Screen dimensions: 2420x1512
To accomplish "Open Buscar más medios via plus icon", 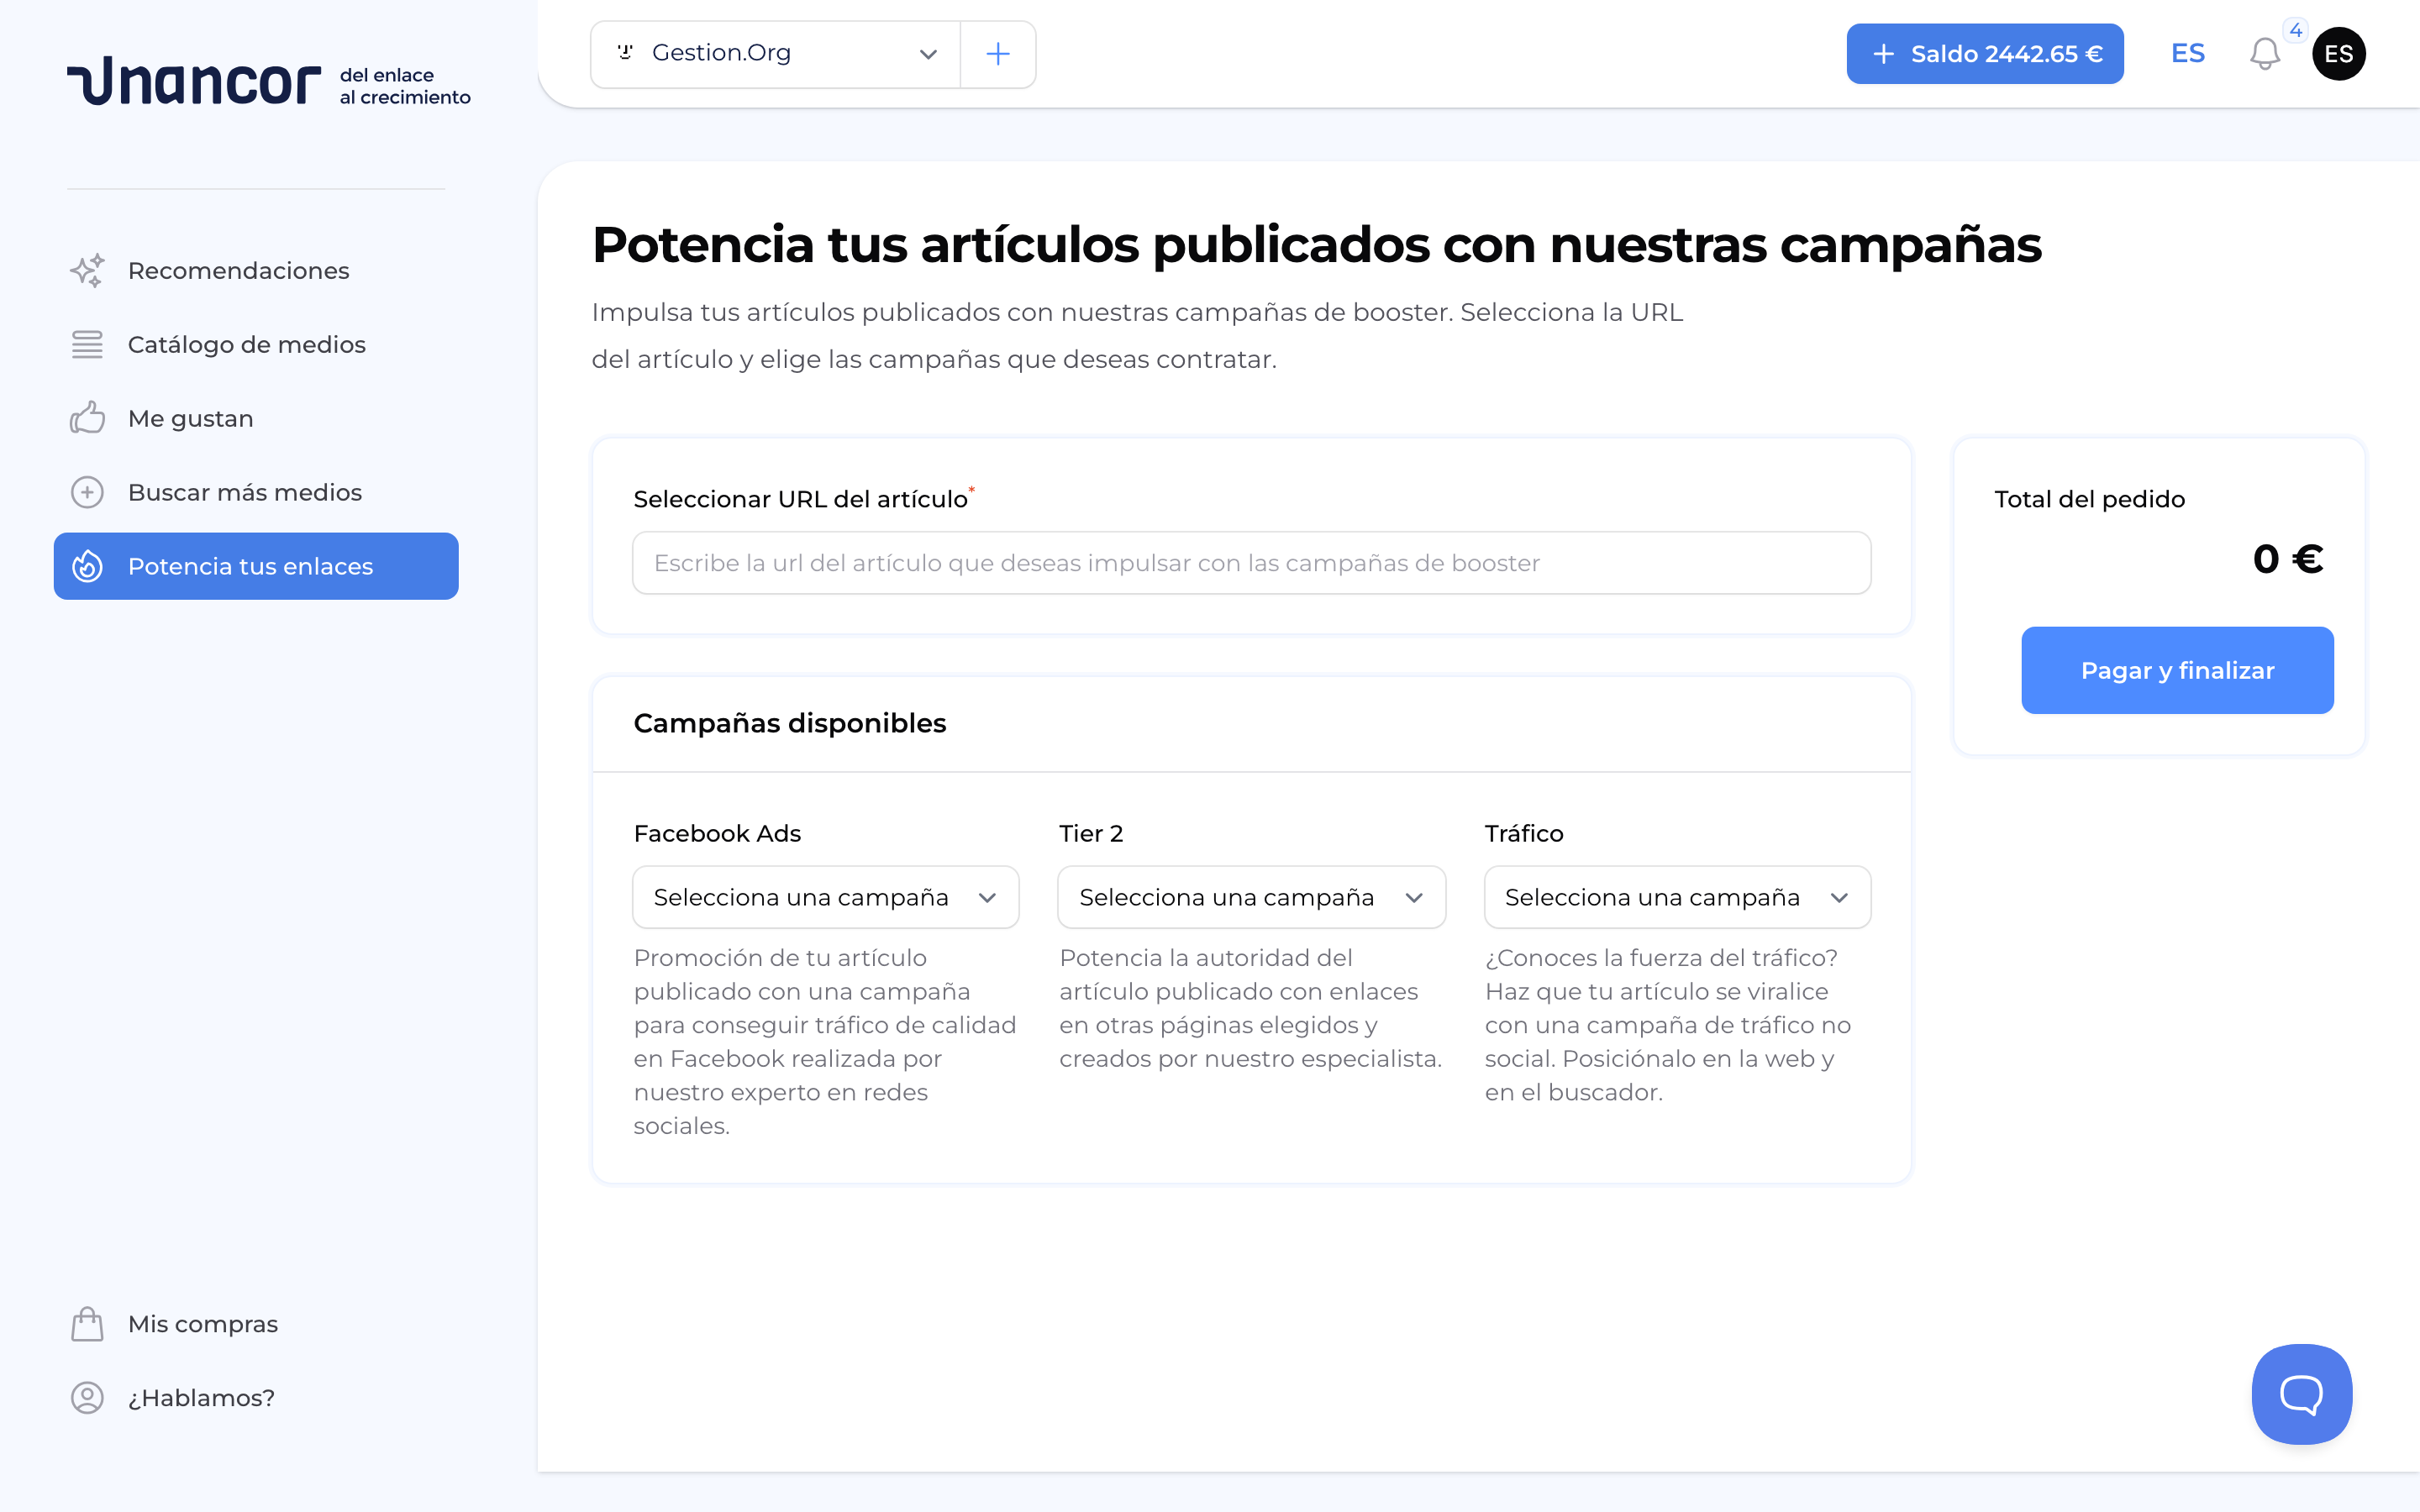I will (x=88, y=492).
